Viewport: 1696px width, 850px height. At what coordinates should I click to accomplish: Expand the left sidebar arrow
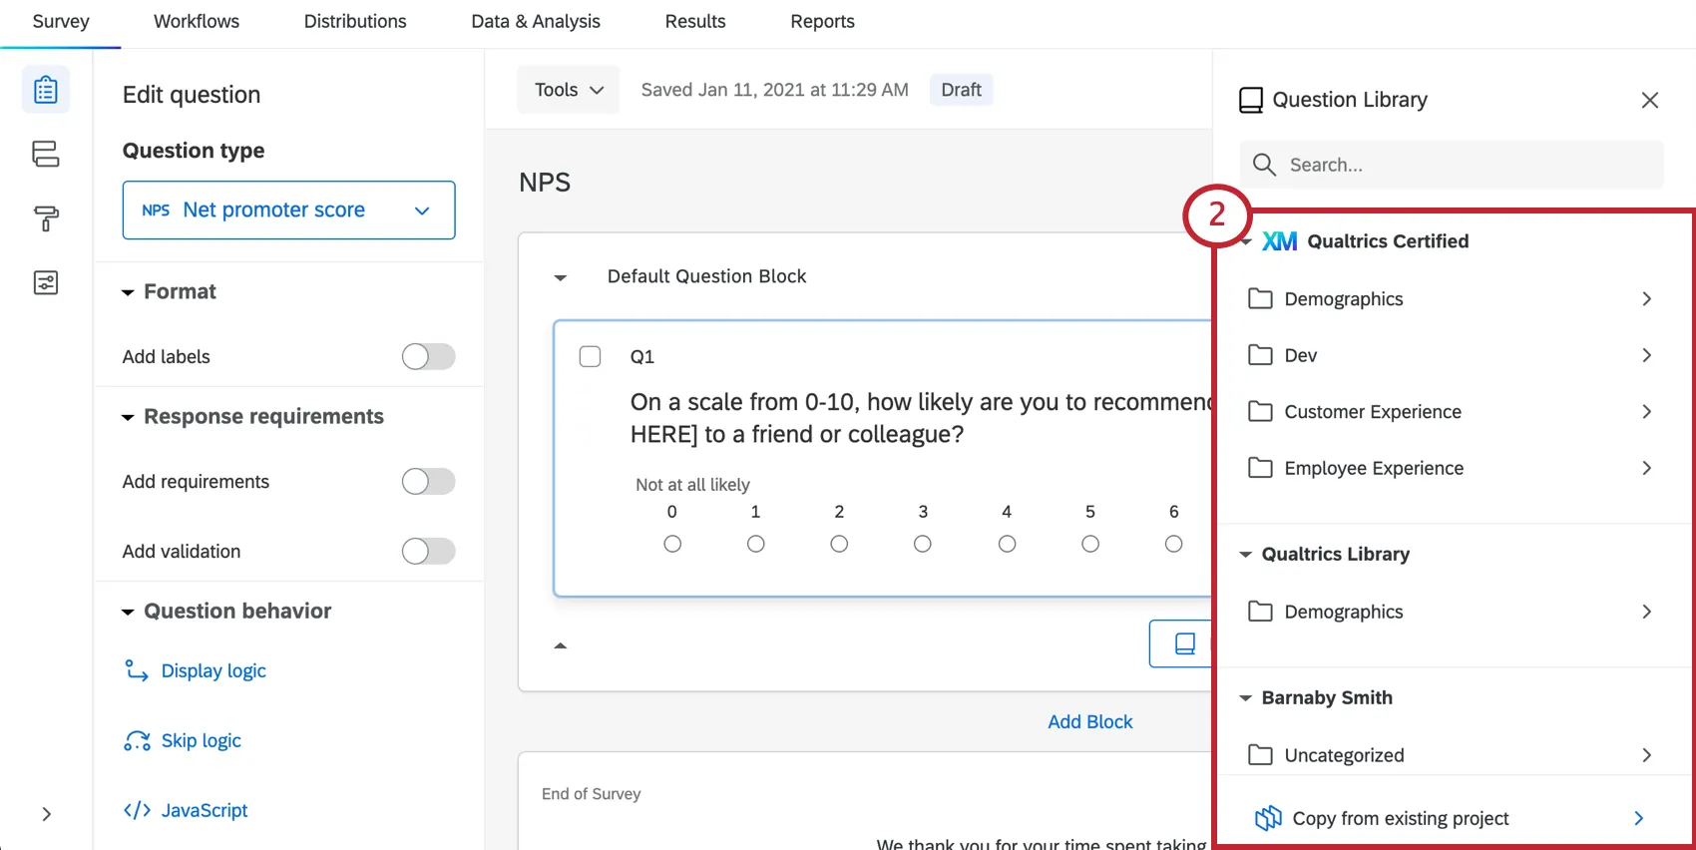46,814
